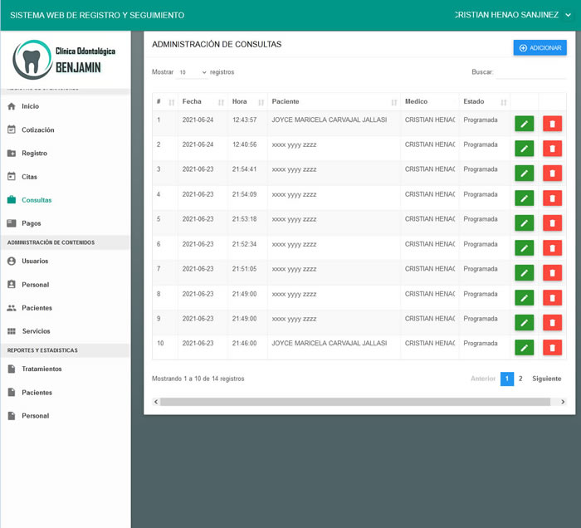
Task: Click the Registro folder icon
Action: coord(12,153)
